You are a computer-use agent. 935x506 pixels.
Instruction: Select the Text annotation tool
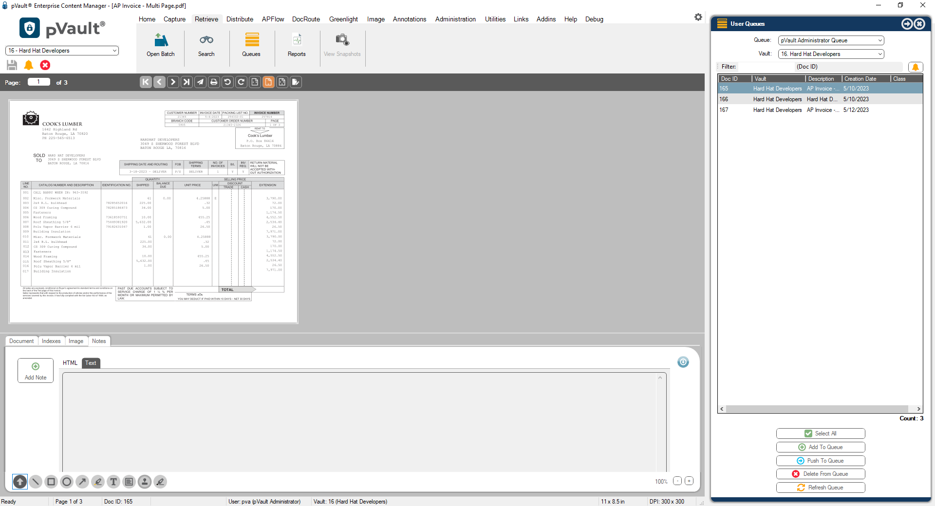[113, 482]
